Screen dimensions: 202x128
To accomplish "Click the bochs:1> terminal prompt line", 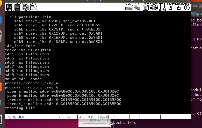I will [x=124, y=123].
